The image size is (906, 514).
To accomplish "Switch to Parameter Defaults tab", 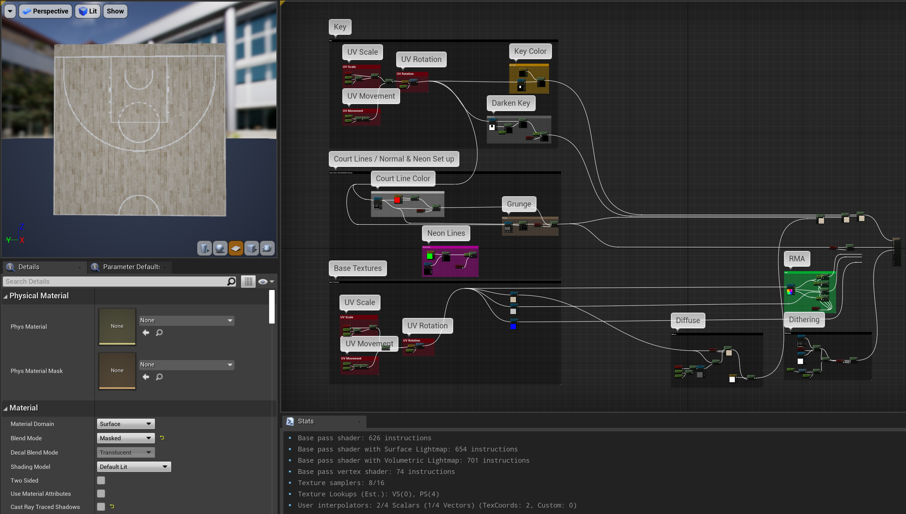I will pyautogui.click(x=130, y=267).
